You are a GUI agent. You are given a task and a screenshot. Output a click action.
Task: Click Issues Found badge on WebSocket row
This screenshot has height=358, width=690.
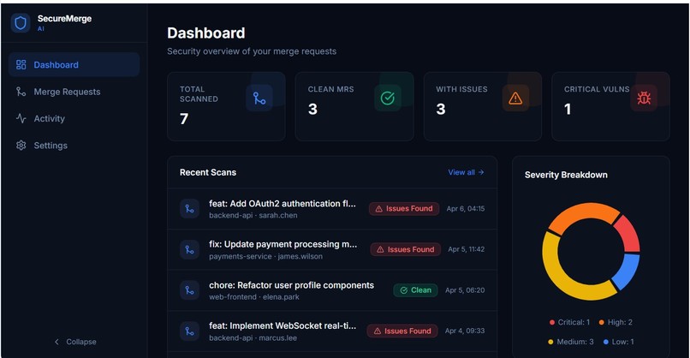point(402,331)
